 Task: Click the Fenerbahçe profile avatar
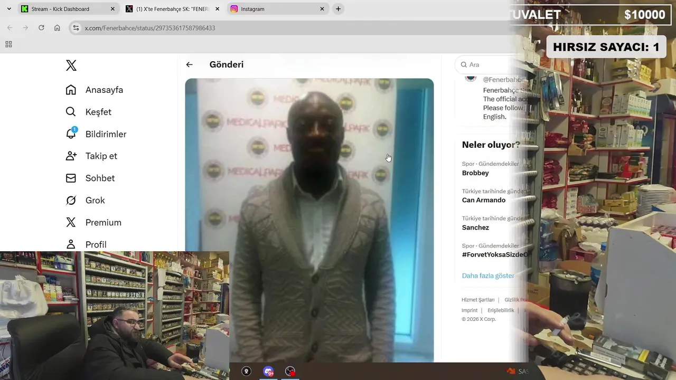471,78
